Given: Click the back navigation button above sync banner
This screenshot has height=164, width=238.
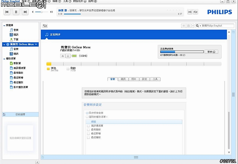Looking at the screenshot, I should (45, 26).
